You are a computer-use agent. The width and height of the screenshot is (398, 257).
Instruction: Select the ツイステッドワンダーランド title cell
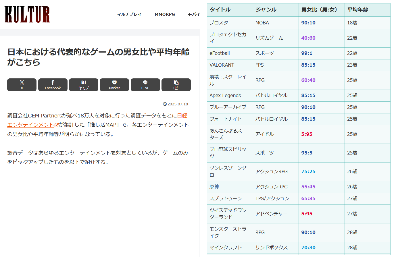click(230, 214)
